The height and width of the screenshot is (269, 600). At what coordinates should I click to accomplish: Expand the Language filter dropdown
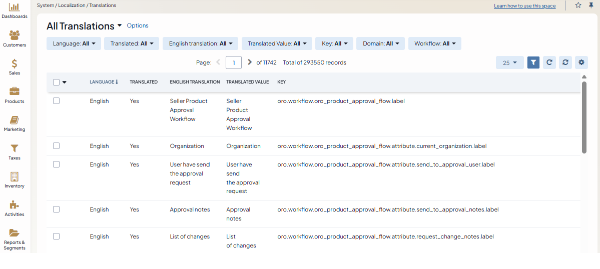[74, 43]
